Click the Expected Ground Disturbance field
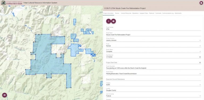The width and height of the screenshot is (204, 100). [x=154, y=79]
